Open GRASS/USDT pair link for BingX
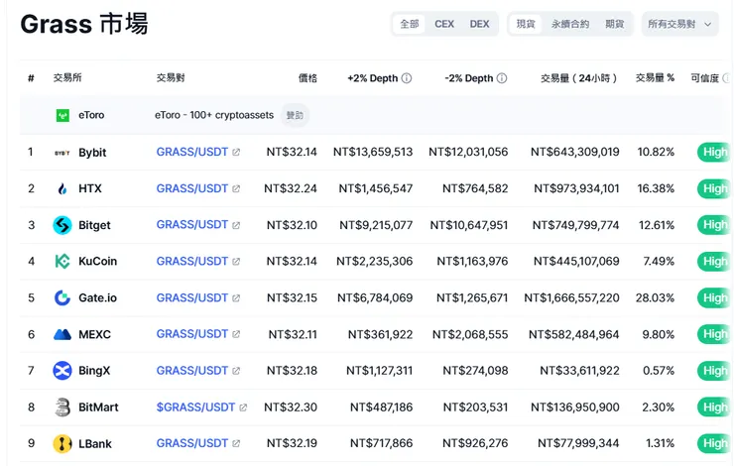This screenshot has width=734, height=466. (191, 371)
